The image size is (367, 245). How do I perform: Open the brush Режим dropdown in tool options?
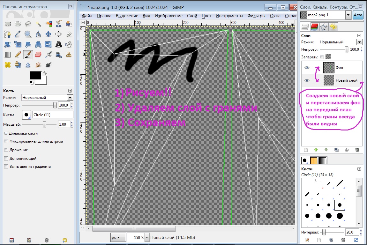tap(47, 98)
